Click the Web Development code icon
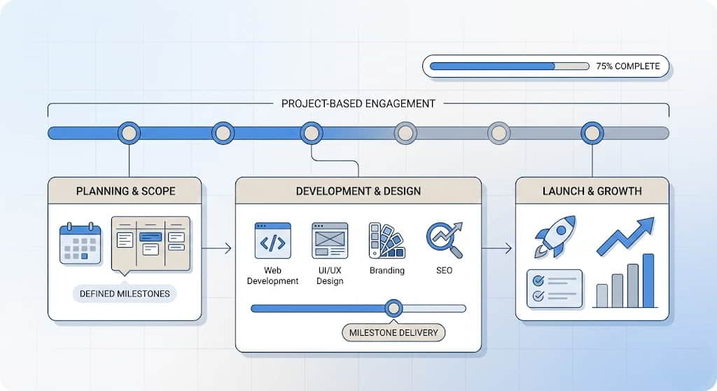The height and width of the screenshot is (391, 717). 272,241
